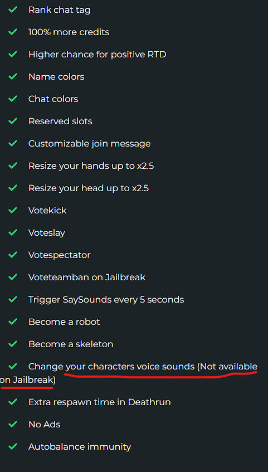Click the checkmark next to 100% more credits

pyautogui.click(x=13, y=32)
